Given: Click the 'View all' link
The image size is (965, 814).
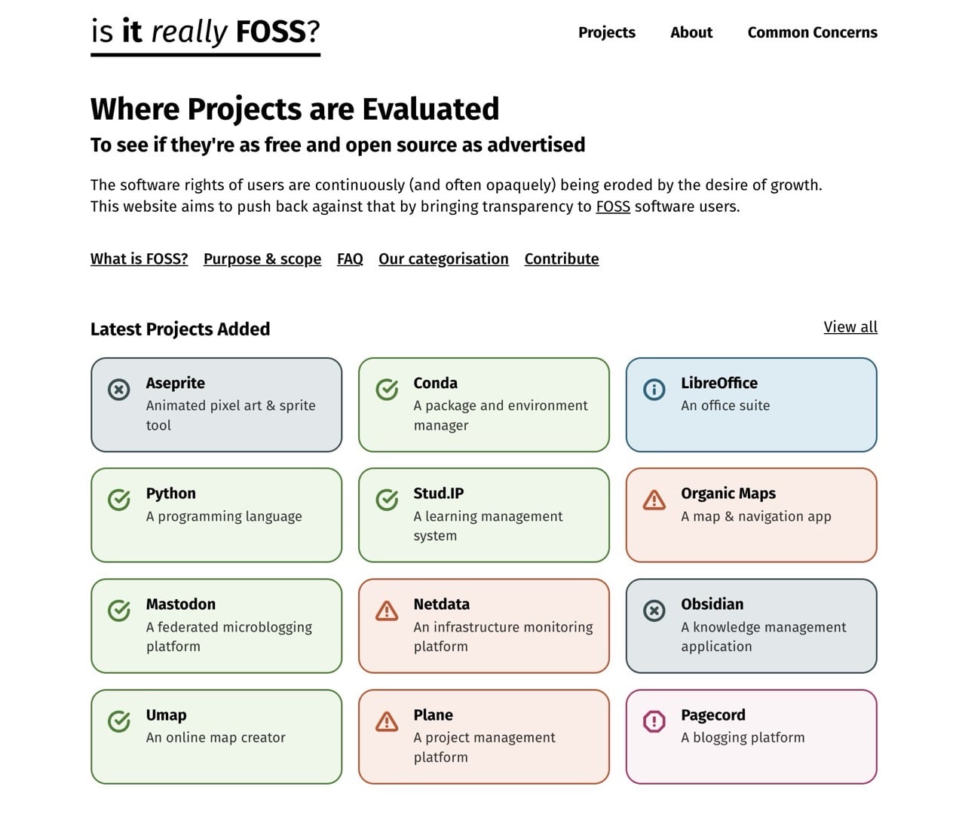Looking at the screenshot, I should click(850, 327).
